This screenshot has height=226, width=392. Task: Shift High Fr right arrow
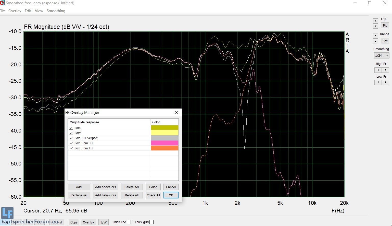[x=385, y=70]
